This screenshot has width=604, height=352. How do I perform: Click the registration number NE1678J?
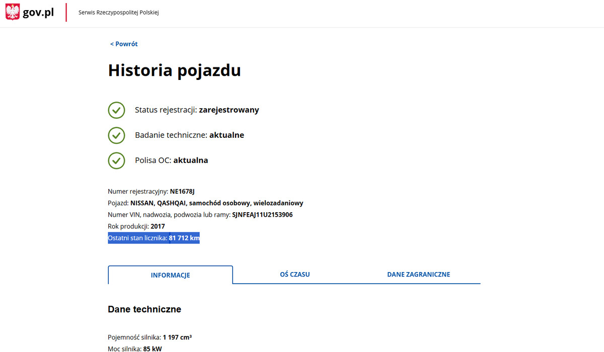pos(182,192)
